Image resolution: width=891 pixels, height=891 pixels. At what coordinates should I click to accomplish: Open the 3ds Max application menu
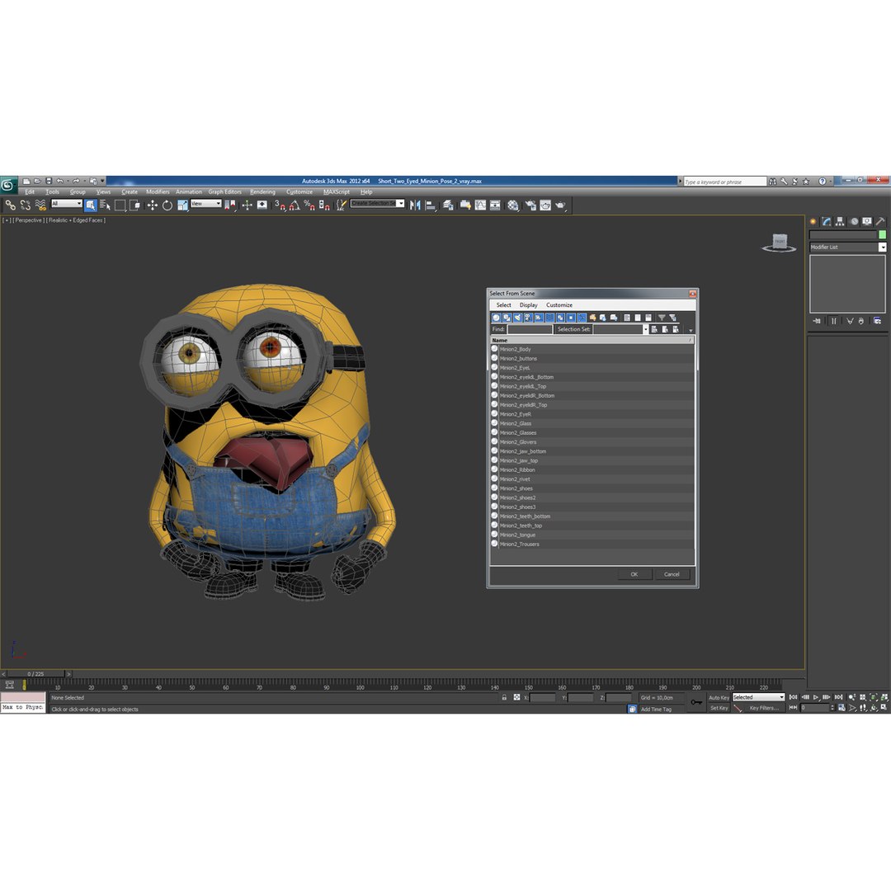[x=8, y=185]
